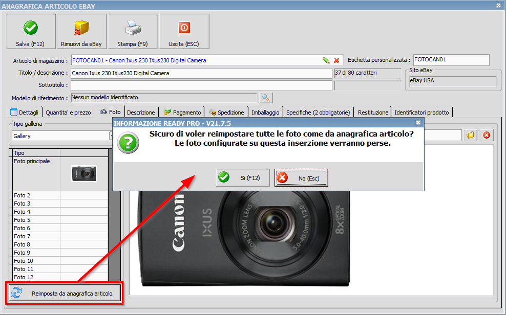Click the Etichetta personalizzata field
506x315 pixels.
[451, 60]
